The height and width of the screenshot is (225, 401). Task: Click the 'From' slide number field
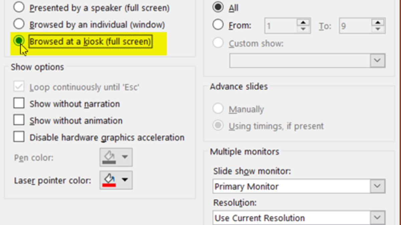(281, 26)
